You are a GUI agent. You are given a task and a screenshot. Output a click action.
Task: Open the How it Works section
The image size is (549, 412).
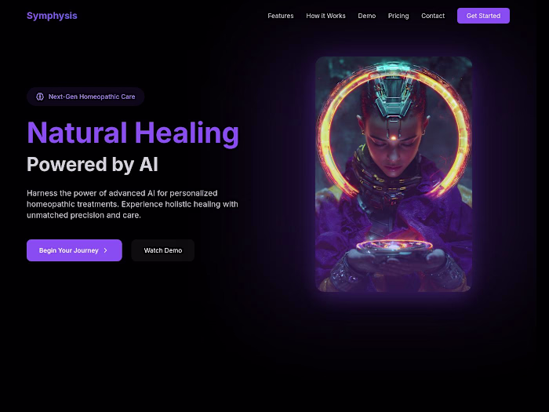(325, 16)
